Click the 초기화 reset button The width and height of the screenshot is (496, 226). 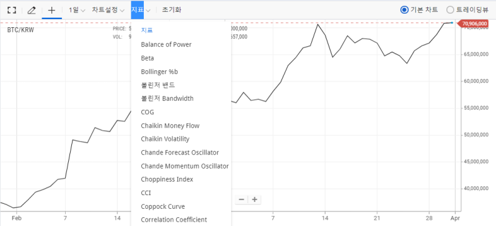coord(172,10)
